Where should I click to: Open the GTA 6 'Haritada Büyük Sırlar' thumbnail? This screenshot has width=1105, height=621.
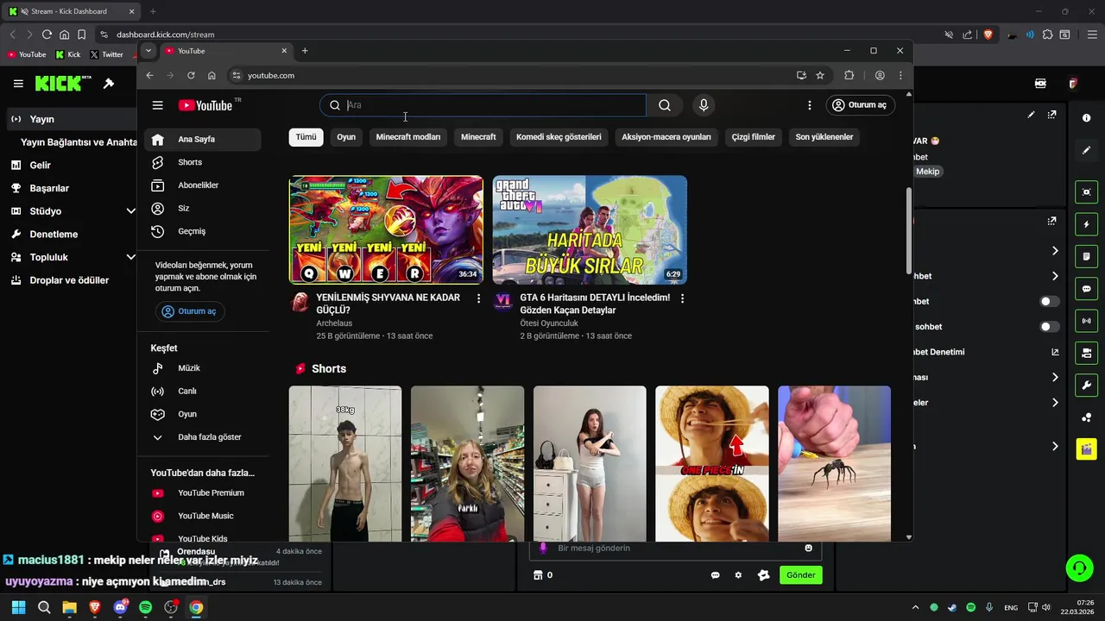(x=590, y=229)
